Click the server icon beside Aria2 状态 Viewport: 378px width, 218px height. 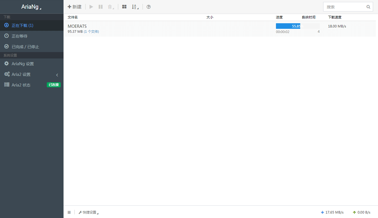7,85
